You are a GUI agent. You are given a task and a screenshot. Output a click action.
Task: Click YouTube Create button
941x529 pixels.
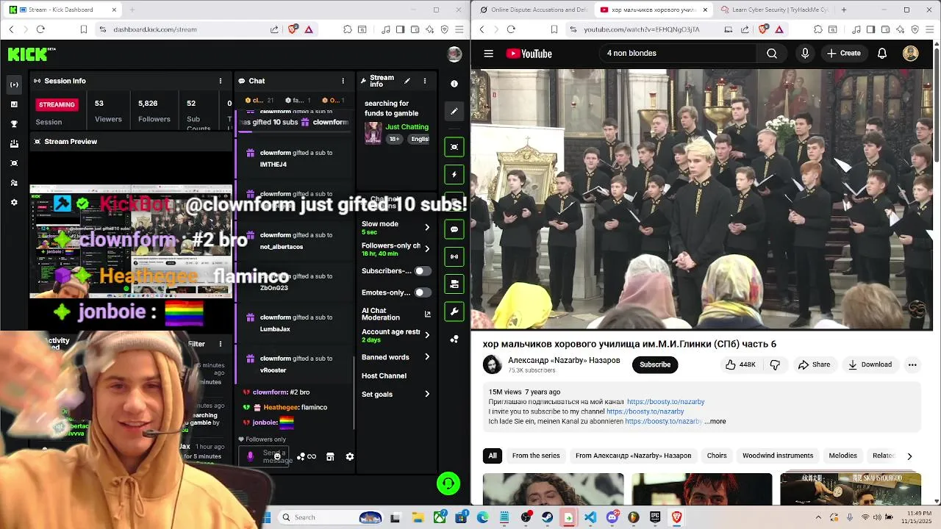tap(843, 53)
